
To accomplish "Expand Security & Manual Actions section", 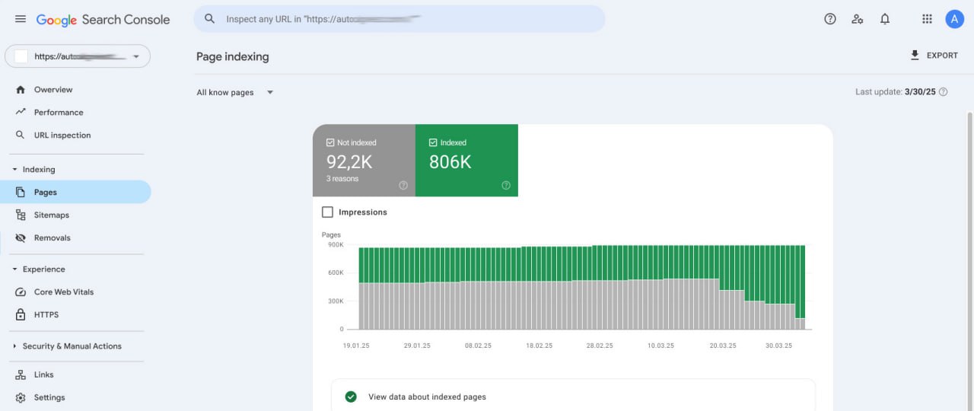I will click(x=72, y=346).
